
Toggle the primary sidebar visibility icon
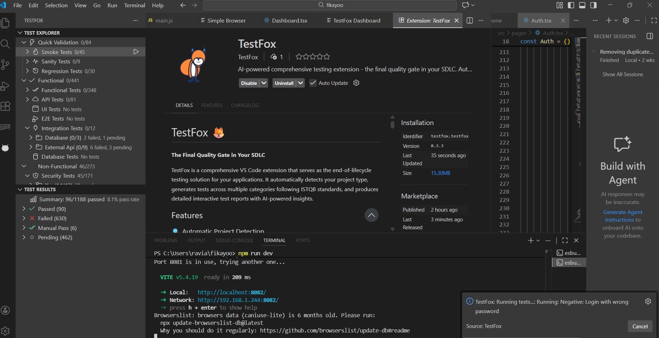pyautogui.click(x=571, y=5)
